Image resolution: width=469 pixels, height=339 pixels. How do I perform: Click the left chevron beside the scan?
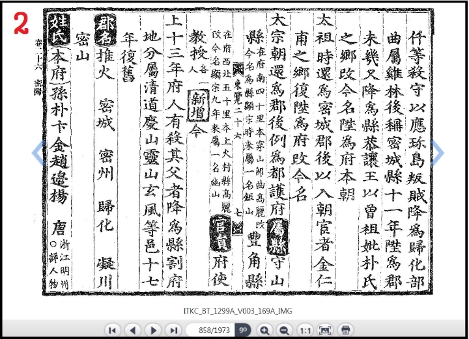pyautogui.click(x=38, y=153)
